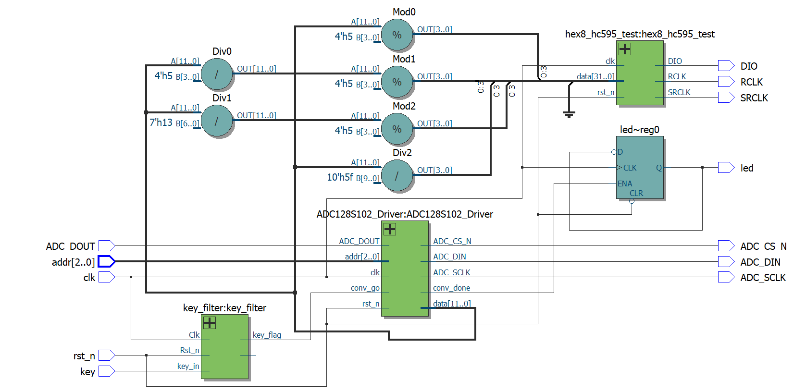
Task: Select the ADC_DIN output pin symbol
Action: pyautogui.click(x=726, y=262)
